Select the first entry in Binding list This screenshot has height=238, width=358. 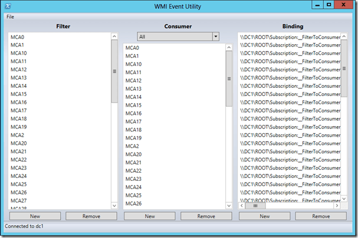(289, 37)
